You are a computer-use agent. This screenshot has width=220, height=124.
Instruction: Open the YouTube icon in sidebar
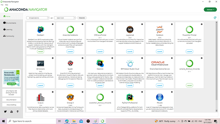pyautogui.click(x=11, y=112)
